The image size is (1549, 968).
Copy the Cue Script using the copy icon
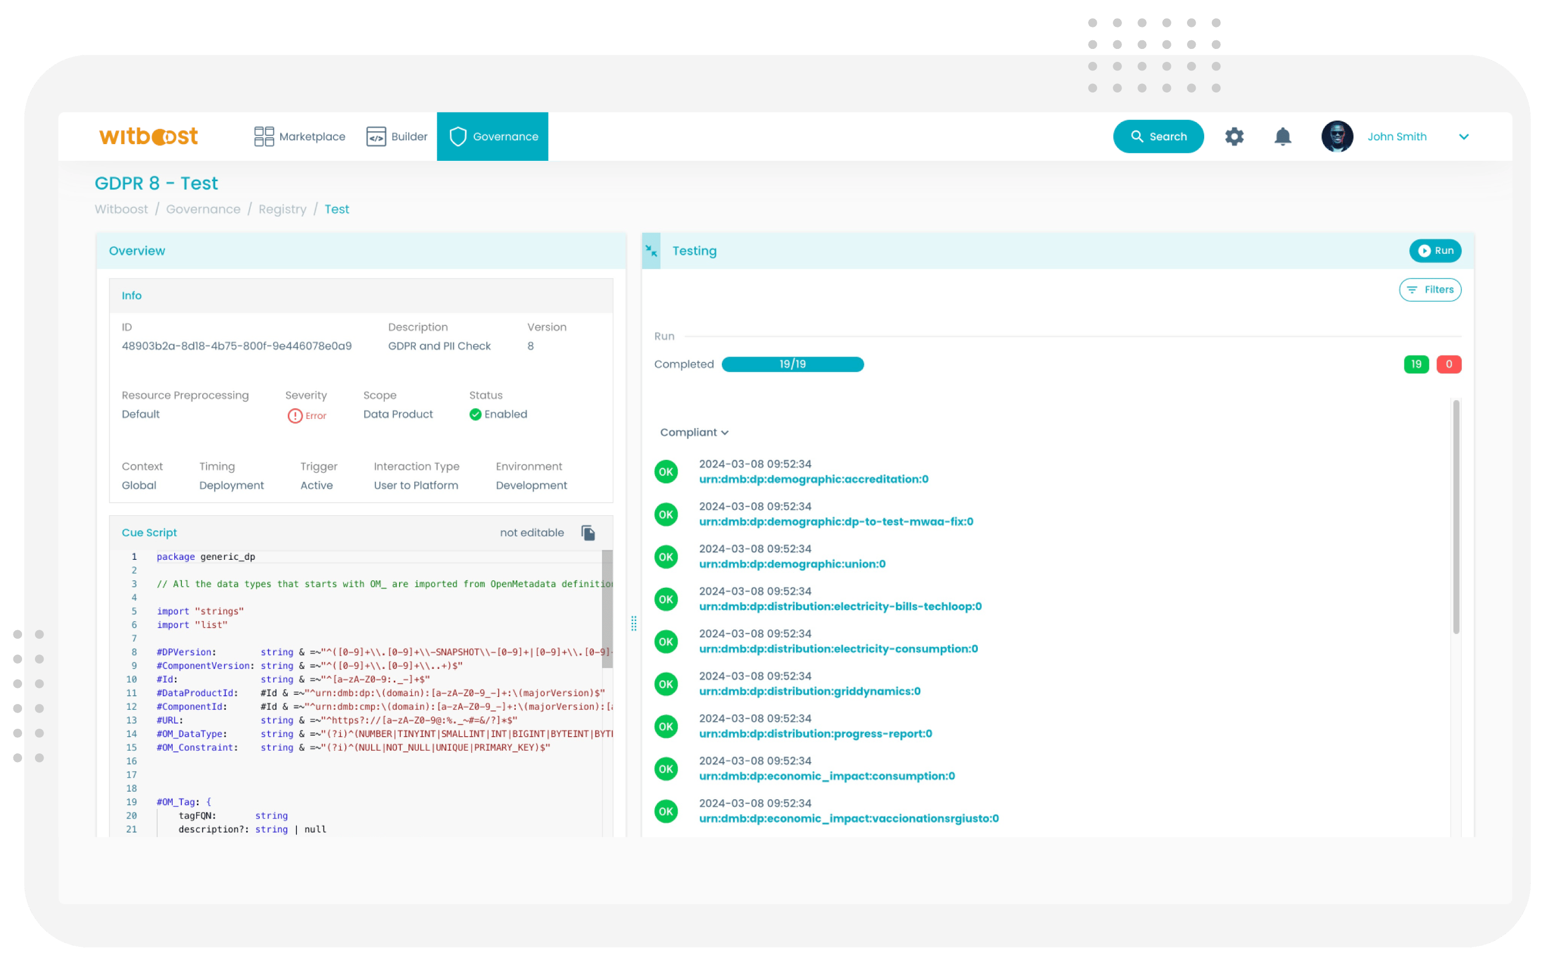tap(587, 532)
